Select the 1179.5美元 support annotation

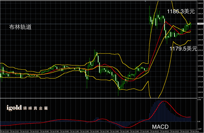pos(183,49)
